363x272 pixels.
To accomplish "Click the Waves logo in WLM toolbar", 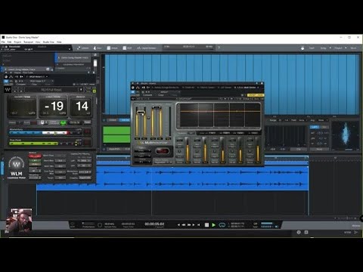I will coord(8,90).
